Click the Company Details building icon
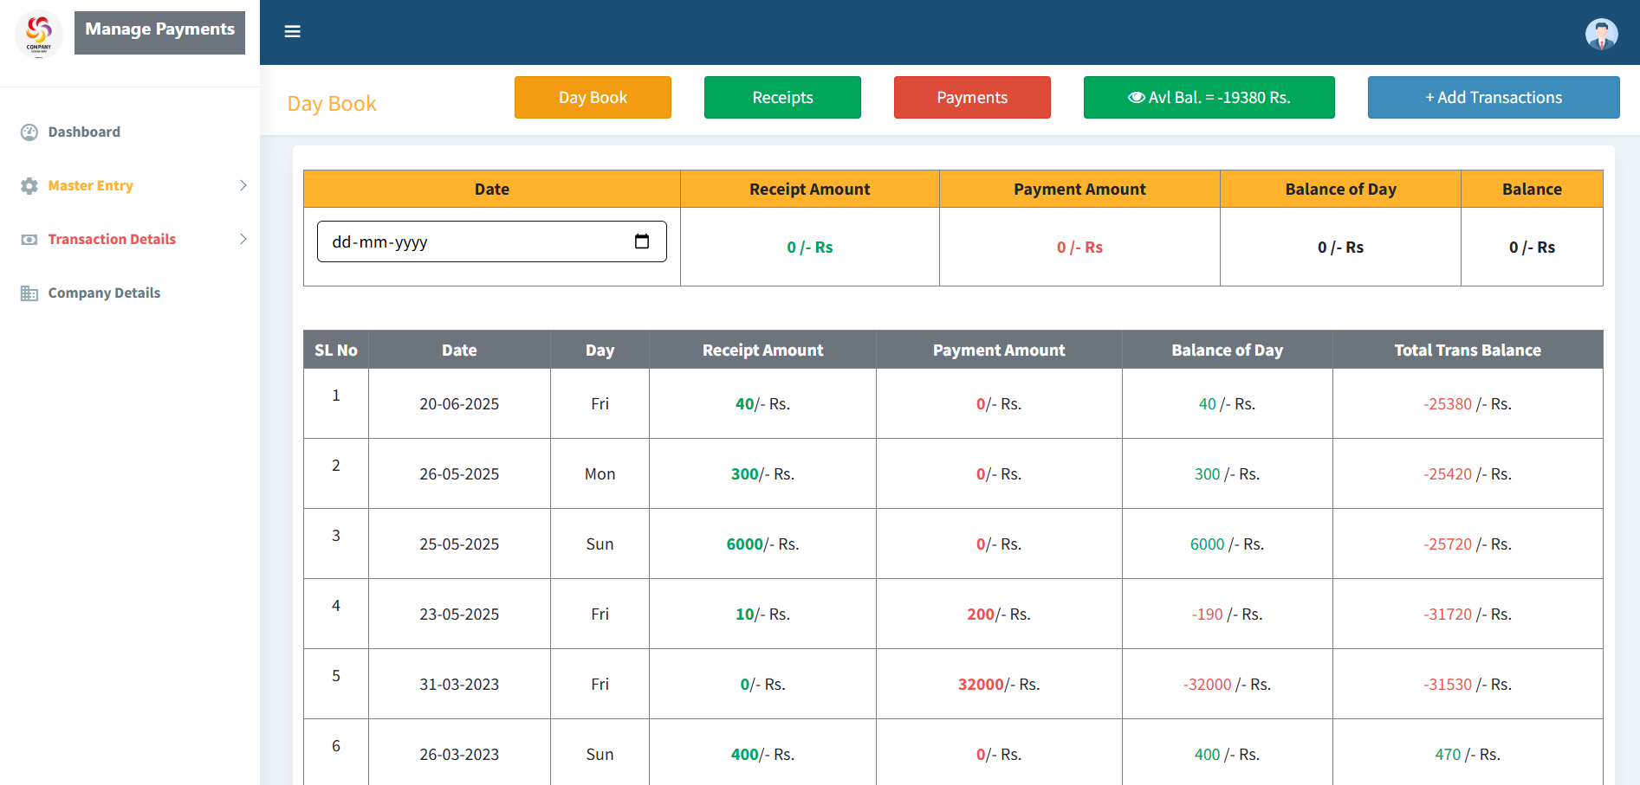1640x785 pixels. [29, 293]
